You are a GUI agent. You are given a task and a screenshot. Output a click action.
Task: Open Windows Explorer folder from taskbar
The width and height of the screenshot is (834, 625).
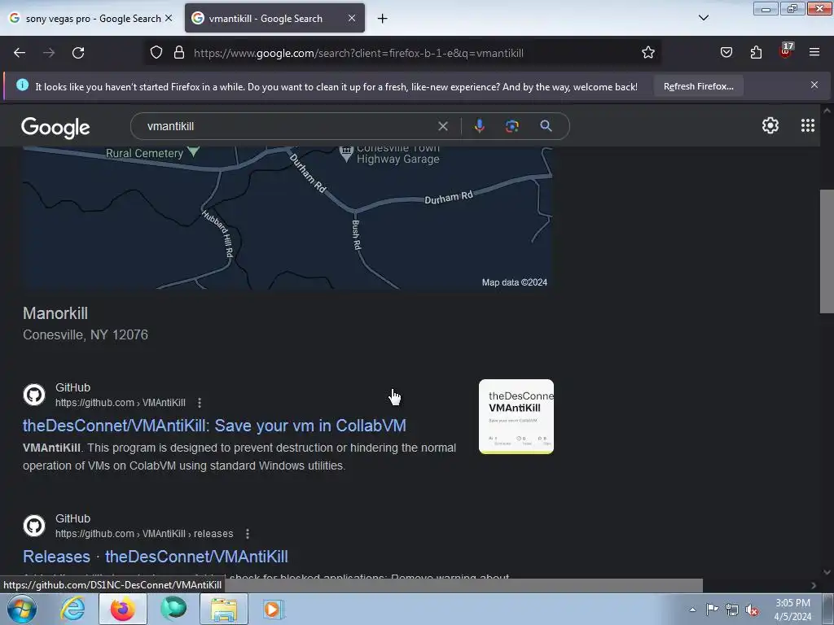[x=224, y=609]
